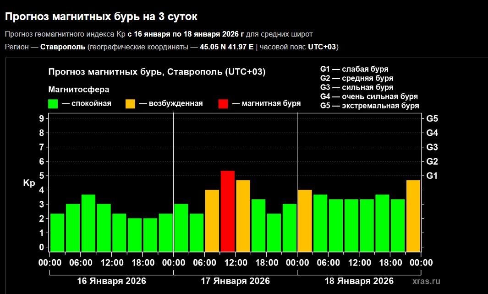This screenshot has width=488, height=294.
Task: Select the red storm bar on 17 January
Action: click(x=228, y=211)
